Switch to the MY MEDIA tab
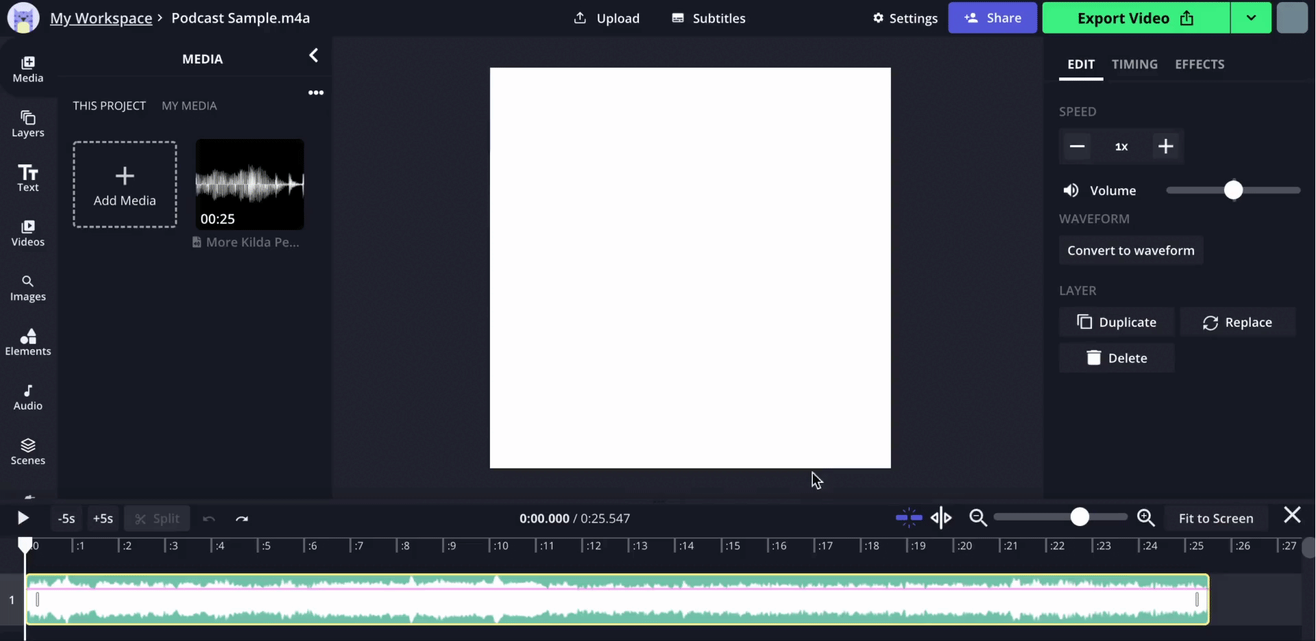 pyautogui.click(x=189, y=105)
